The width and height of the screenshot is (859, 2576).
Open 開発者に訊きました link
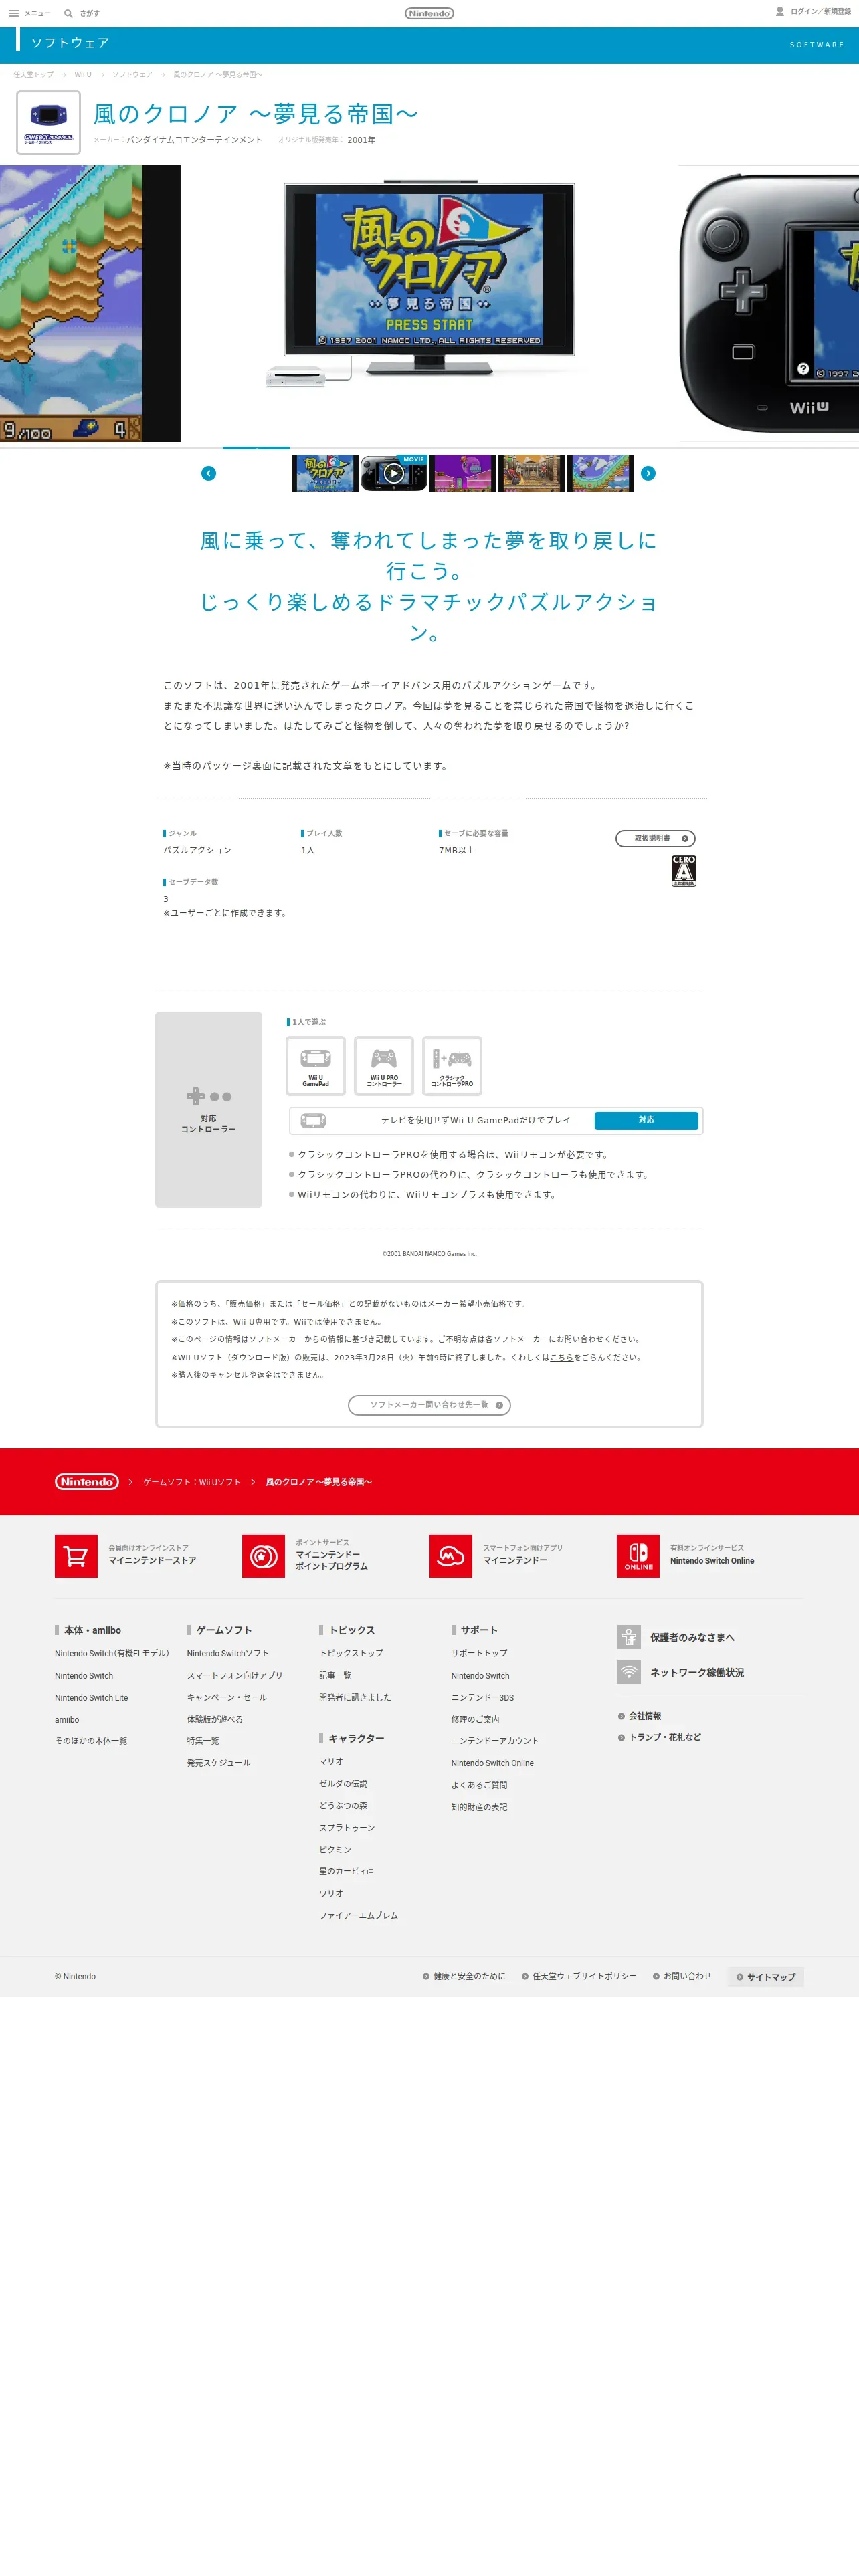tap(355, 1697)
